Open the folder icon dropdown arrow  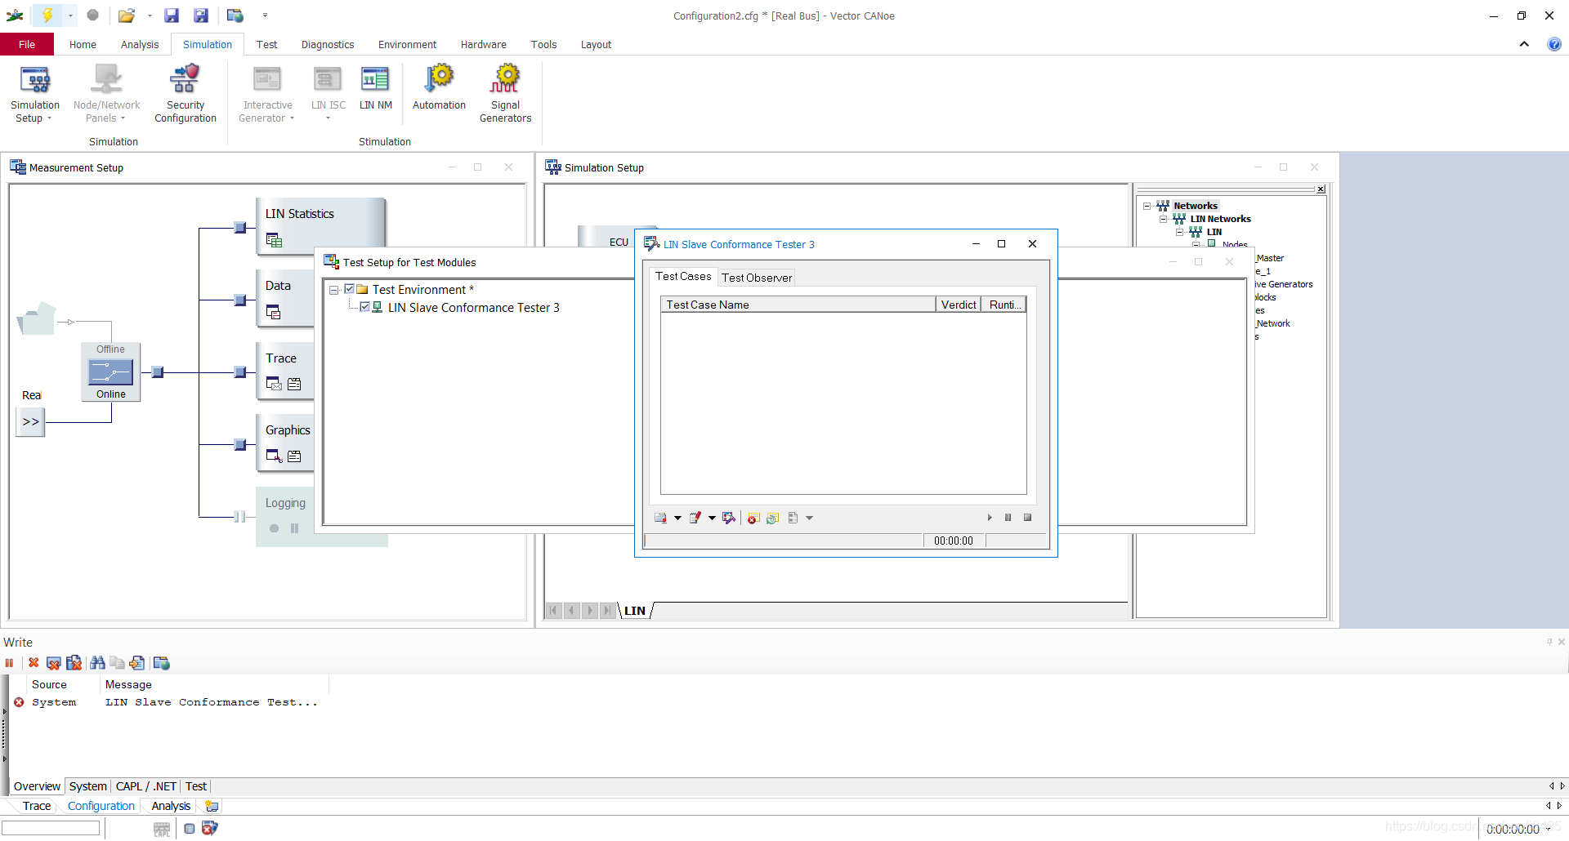150,15
